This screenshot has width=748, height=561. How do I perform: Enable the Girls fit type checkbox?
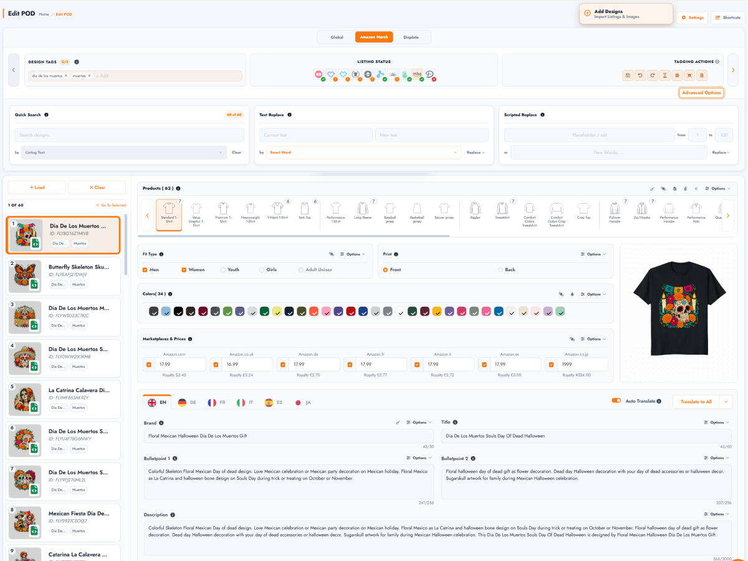click(x=262, y=270)
